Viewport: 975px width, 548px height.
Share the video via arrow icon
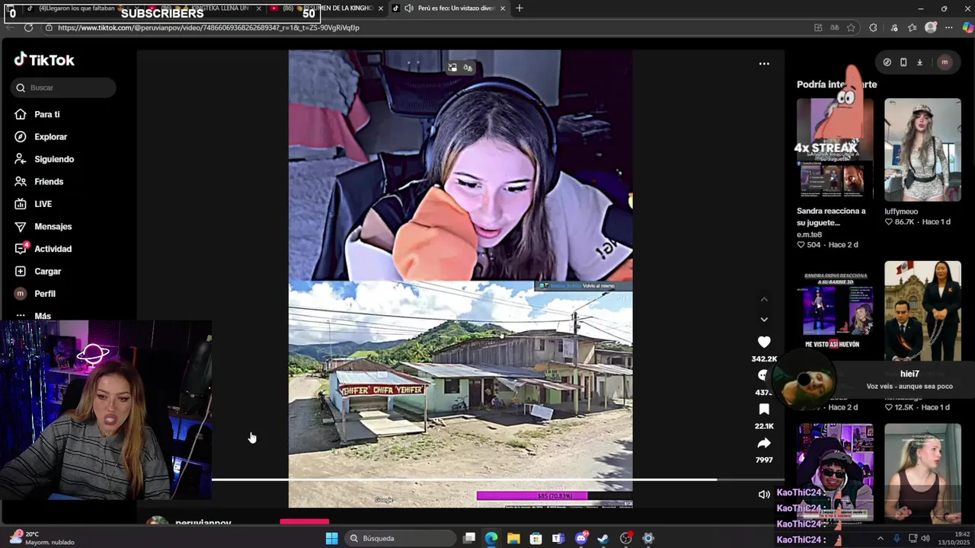pyautogui.click(x=764, y=443)
